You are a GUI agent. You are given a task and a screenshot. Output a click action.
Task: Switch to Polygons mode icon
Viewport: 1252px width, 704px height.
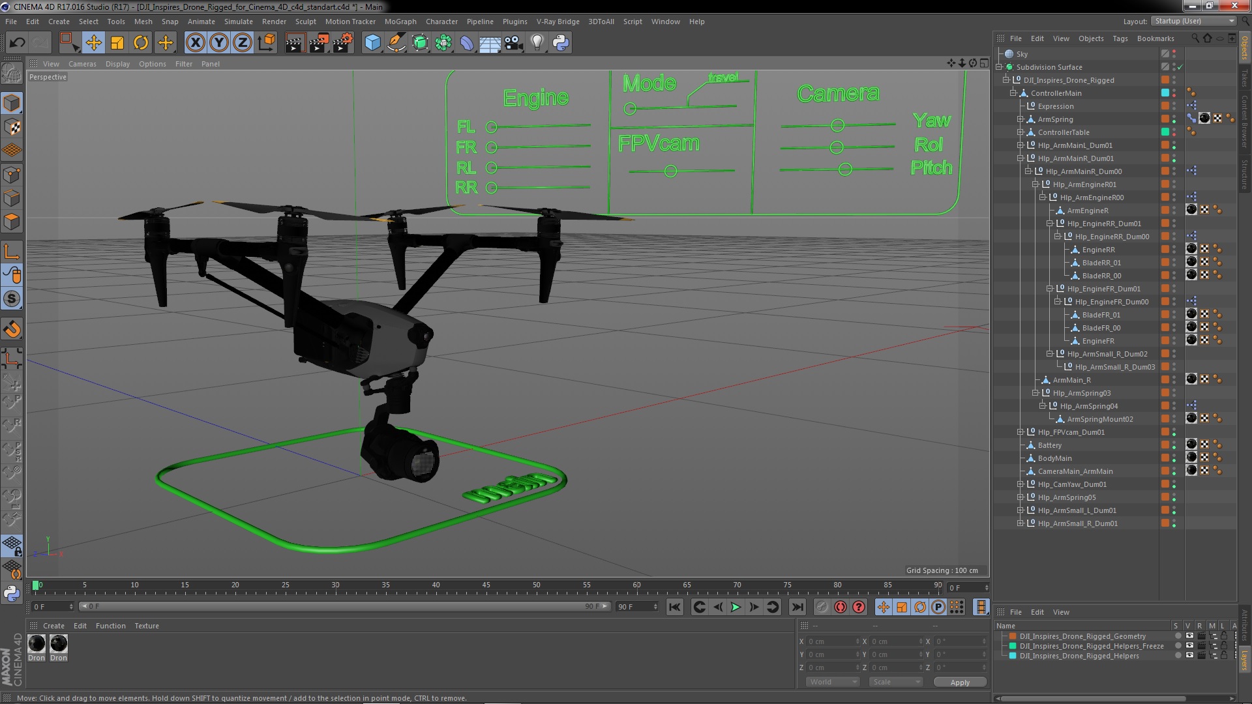click(x=12, y=222)
